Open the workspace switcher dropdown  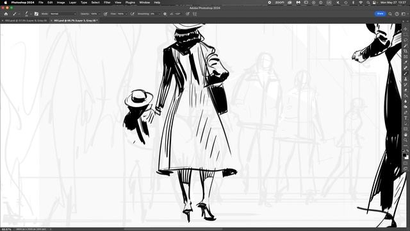click(x=404, y=14)
